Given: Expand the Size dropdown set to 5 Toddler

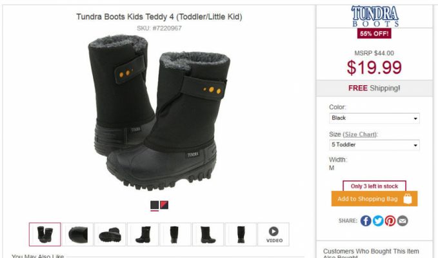Looking at the screenshot, I should [x=374, y=145].
